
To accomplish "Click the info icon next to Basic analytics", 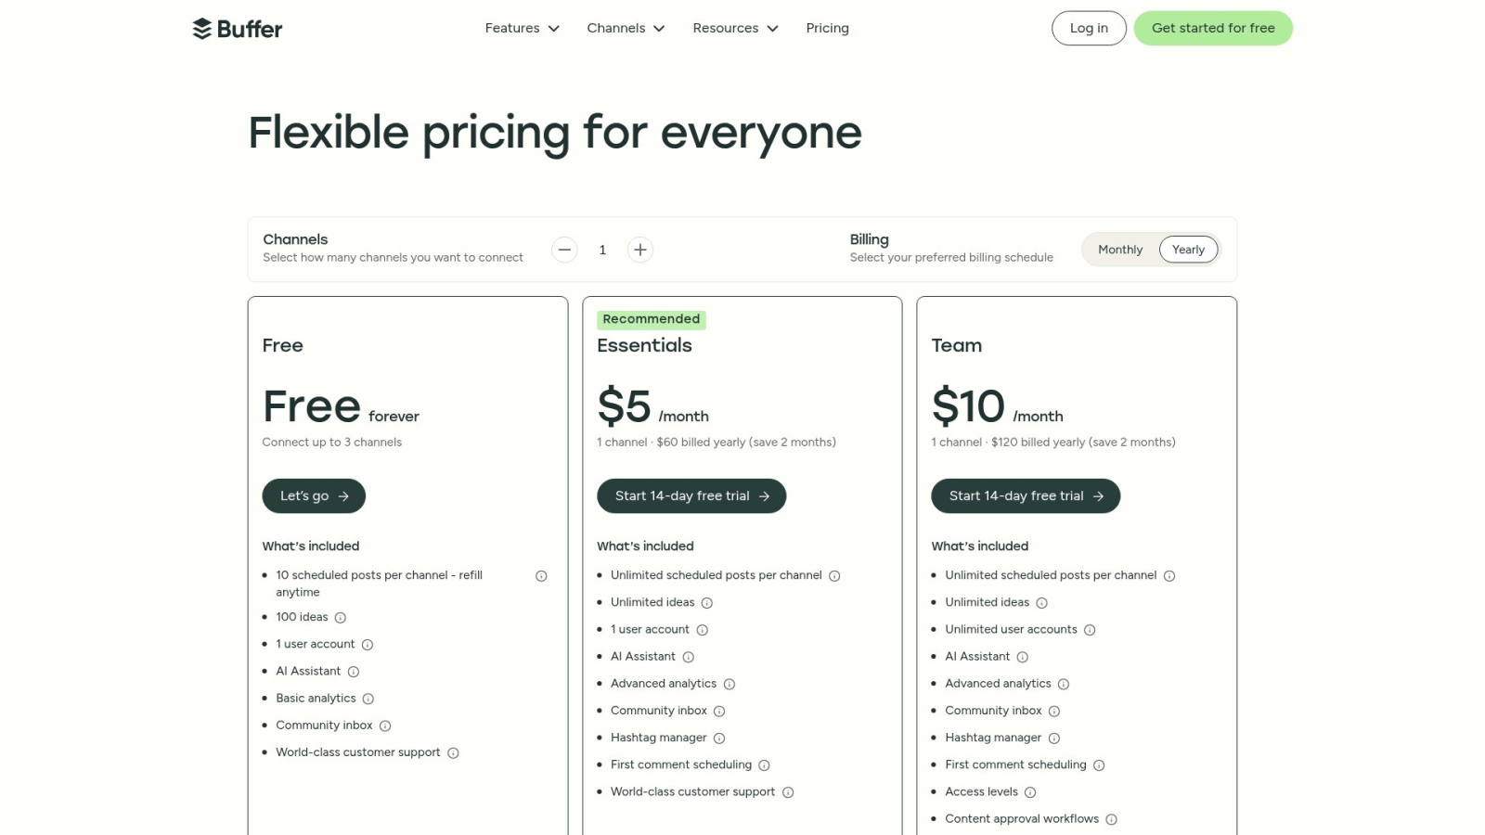I will (x=368, y=699).
